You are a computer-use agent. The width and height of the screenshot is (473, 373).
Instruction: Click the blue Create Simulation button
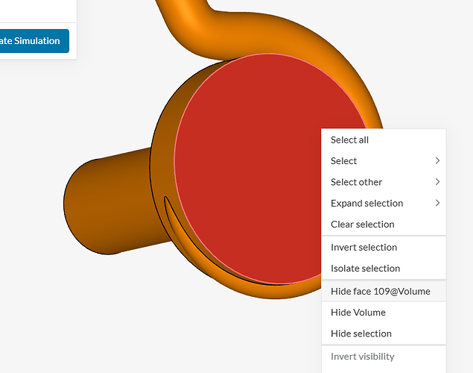pos(34,41)
